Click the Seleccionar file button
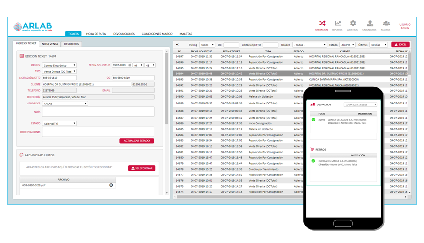Screen dimensions: 424x243 141,168
